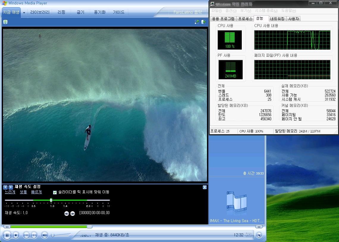The height and width of the screenshot is (242, 339).
Task: Stop the video playback
Action: [16, 235]
